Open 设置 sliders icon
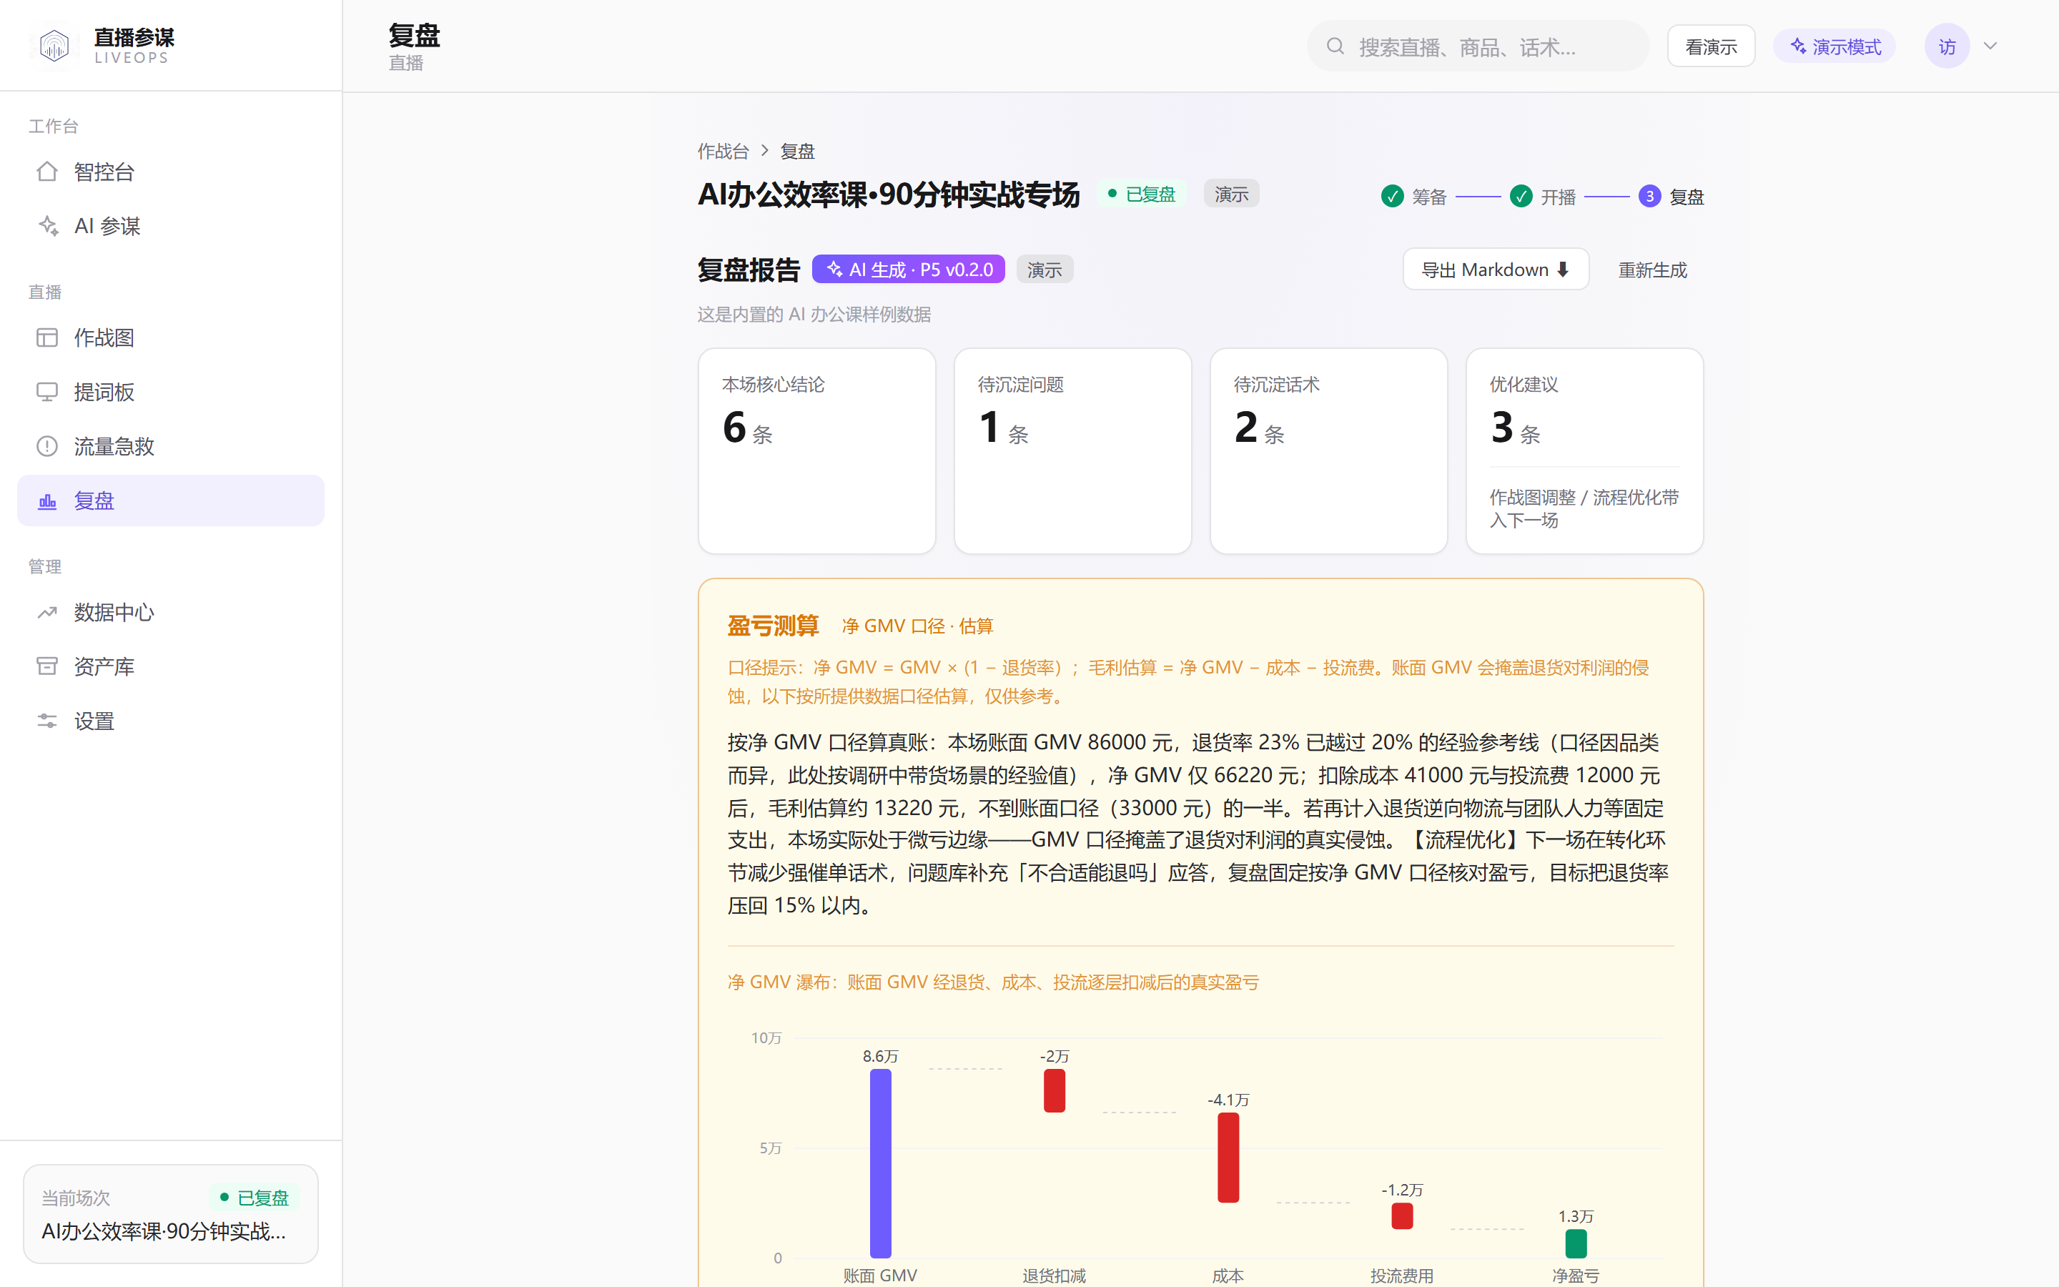 (48, 722)
